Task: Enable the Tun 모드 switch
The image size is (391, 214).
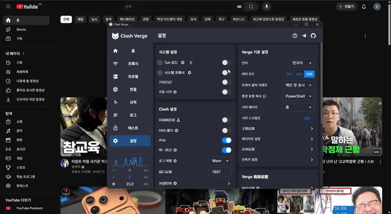Action: (226, 62)
